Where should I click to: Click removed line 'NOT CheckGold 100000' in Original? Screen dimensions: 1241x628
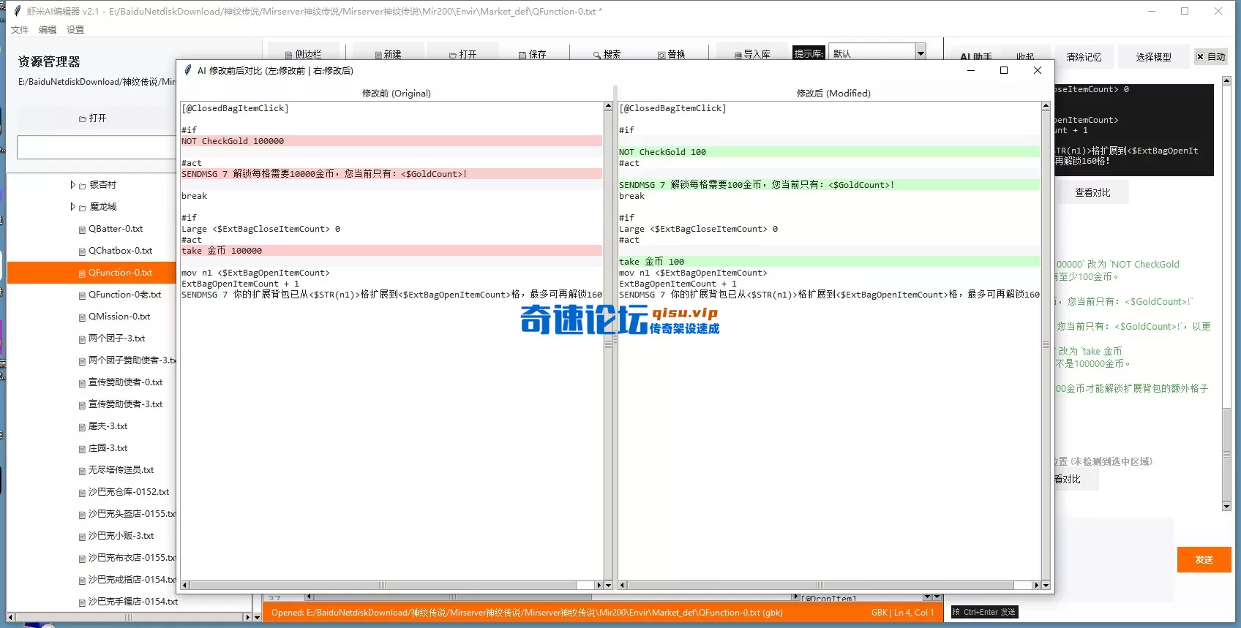click(x=391, y=141)
